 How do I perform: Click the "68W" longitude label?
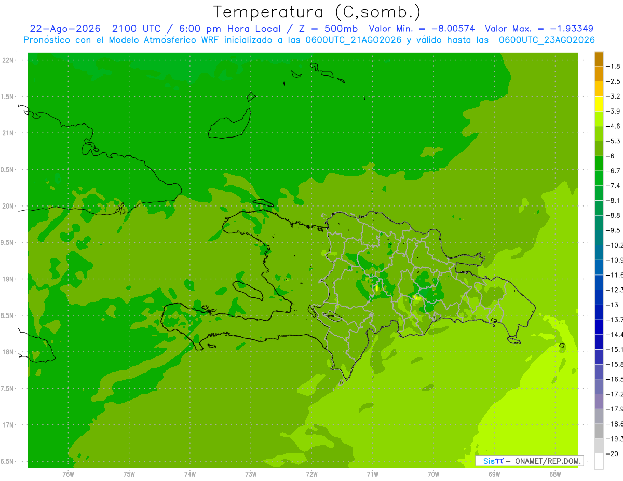pyautogui.click(x=555, y=474)
